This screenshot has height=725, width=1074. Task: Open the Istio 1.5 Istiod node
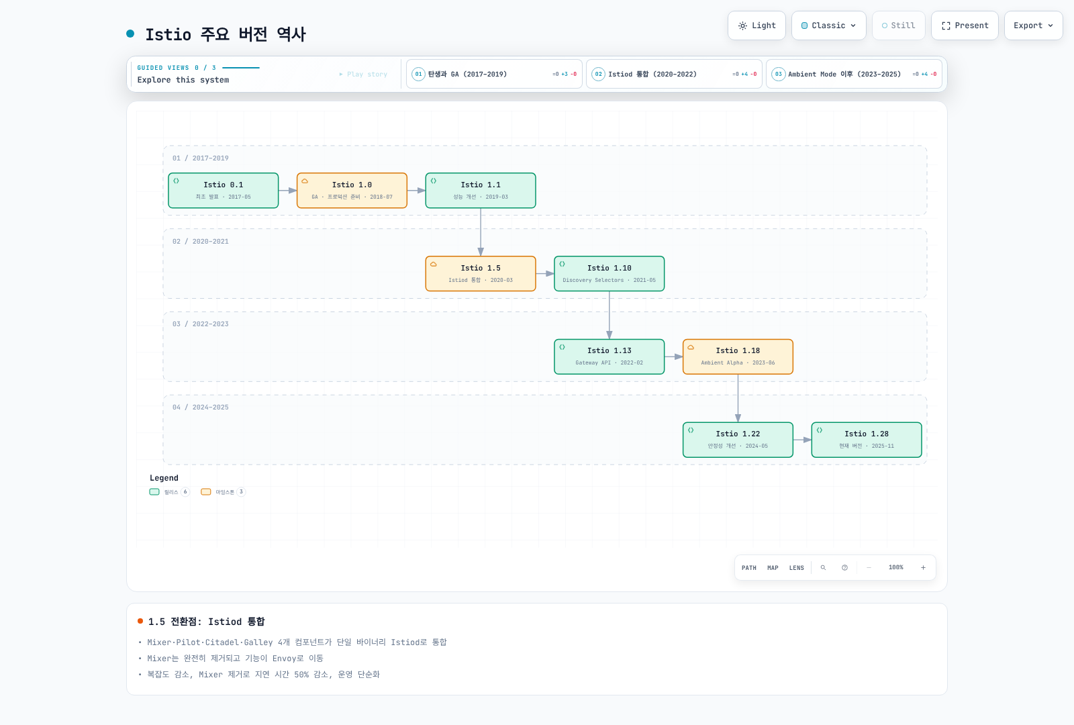[481, 274]
